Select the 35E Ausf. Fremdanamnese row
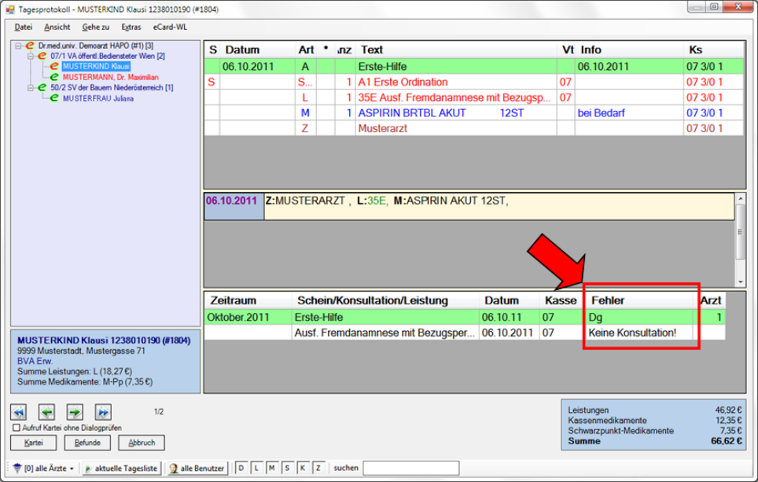The width and height of the screenshot is (758, 482). click(x=473, y=98)
